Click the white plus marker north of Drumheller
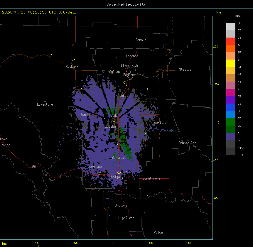The width and height of the screenshot is (253, 247). (180, 110)
